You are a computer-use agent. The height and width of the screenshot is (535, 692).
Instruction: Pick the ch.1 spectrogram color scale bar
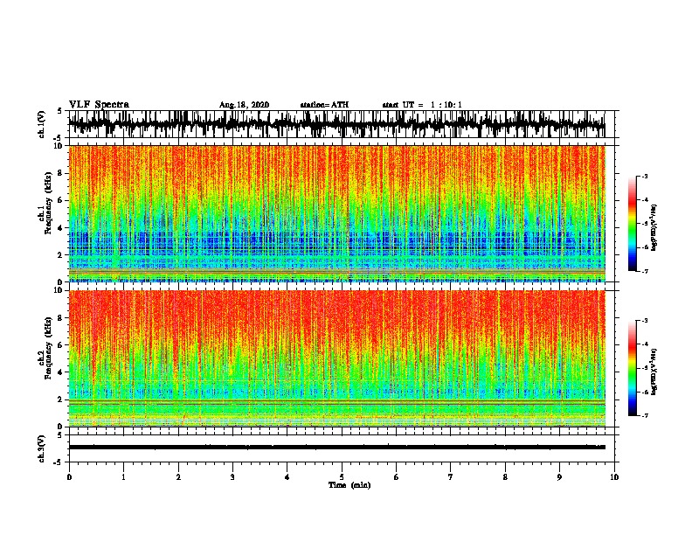coord(633,224)
